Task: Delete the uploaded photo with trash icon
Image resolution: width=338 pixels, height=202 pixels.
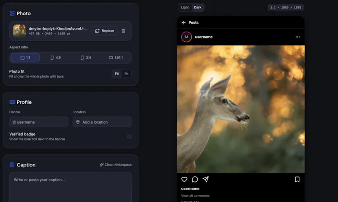Action: 123,31
